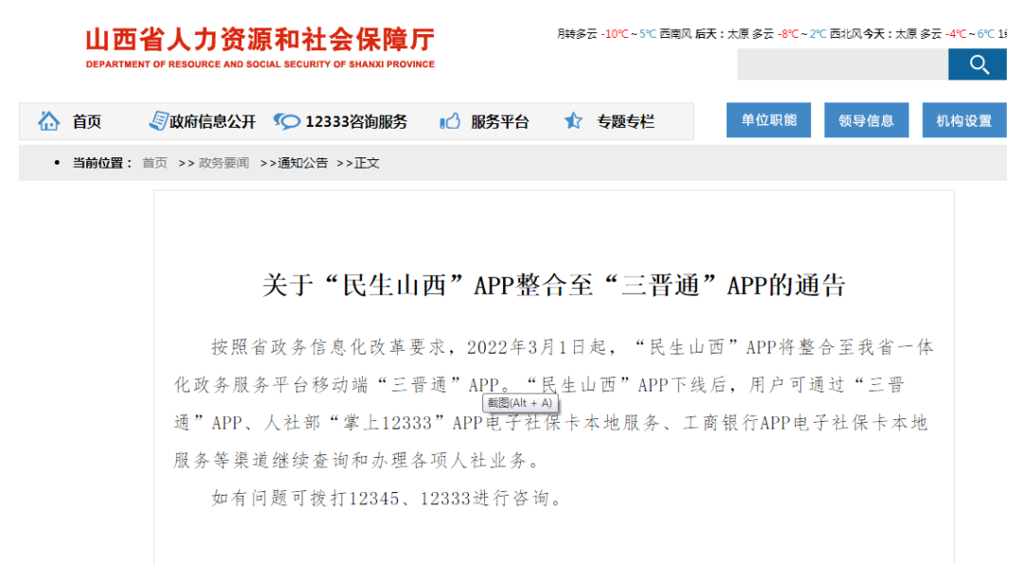Follow the 政务要闻 breadcrumb link
This screenshot has height=564, width=1023.
pyautogui.click(x=224, y=163)
